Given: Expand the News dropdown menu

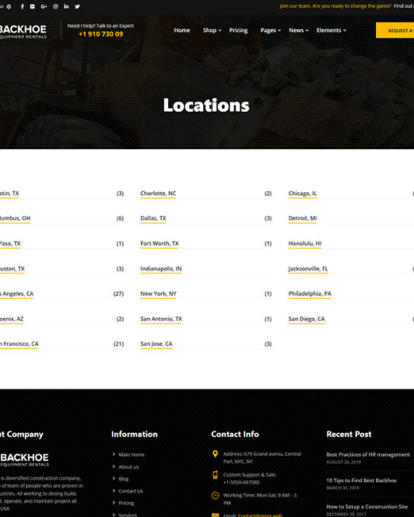Looking at the screenshot, I should 298,30.
